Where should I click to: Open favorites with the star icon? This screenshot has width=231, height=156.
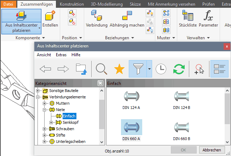click(119, 69)
